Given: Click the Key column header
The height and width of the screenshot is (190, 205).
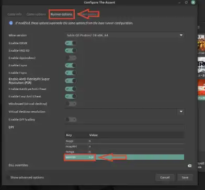Looking at the screenshot, I should coord(69,135).
